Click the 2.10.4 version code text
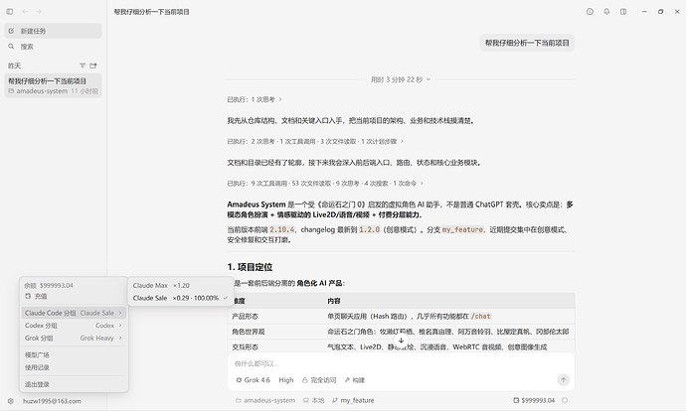 point(282,229)
